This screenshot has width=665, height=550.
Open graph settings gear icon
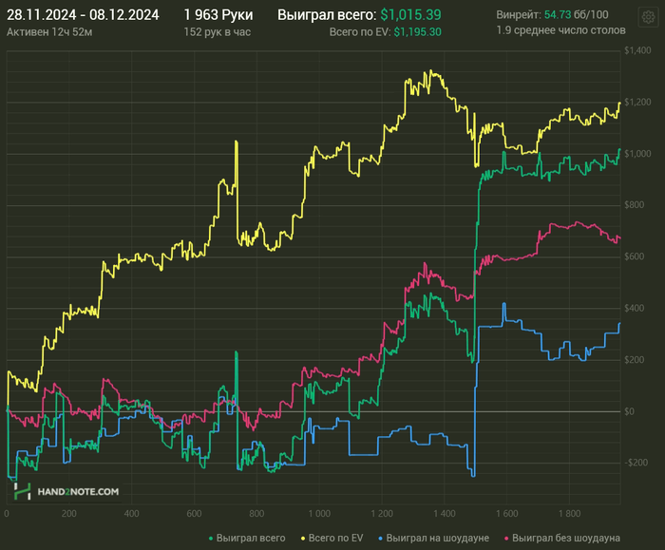(x=648, y=17)
